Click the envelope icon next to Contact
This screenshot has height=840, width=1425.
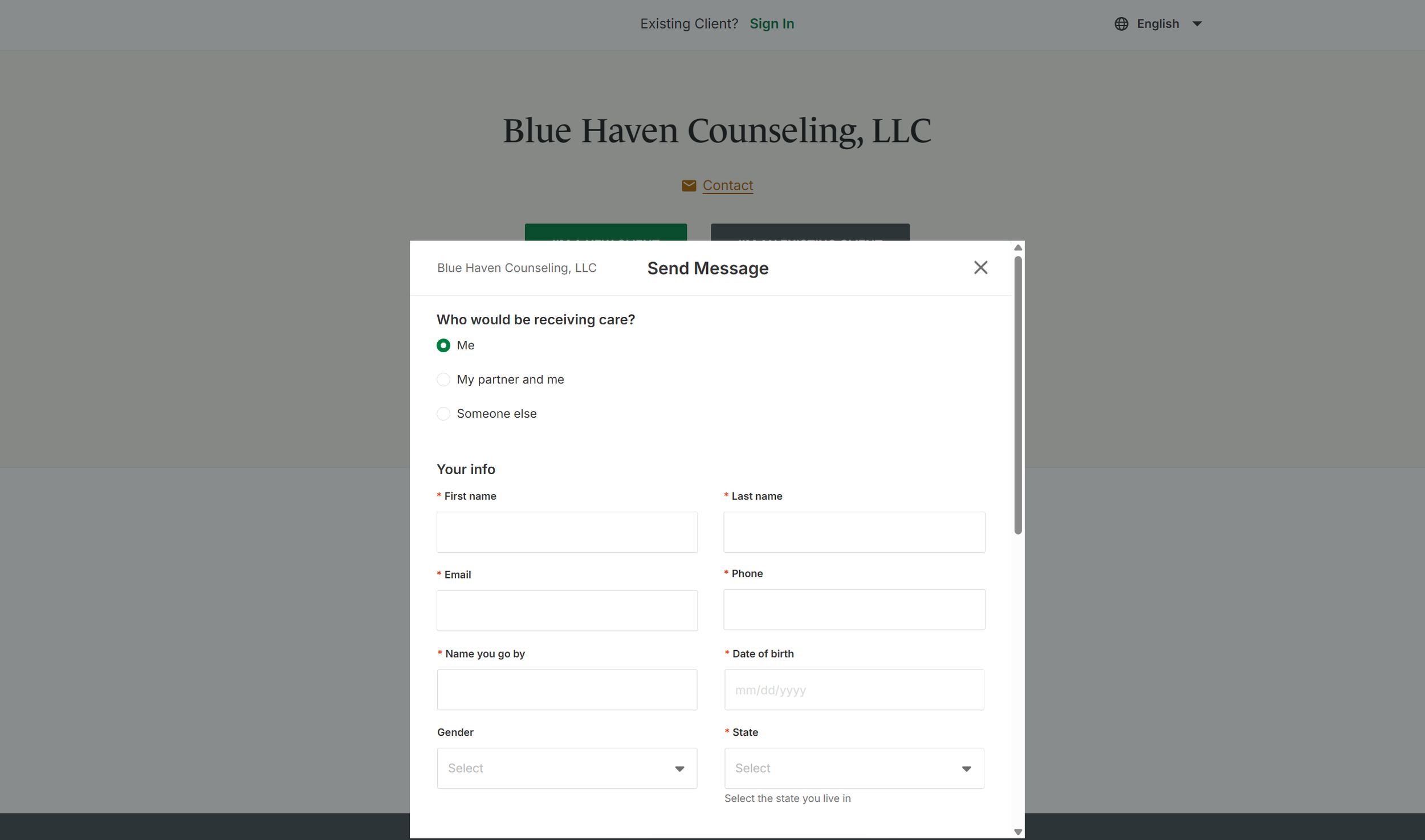click(x=689, y=186)
